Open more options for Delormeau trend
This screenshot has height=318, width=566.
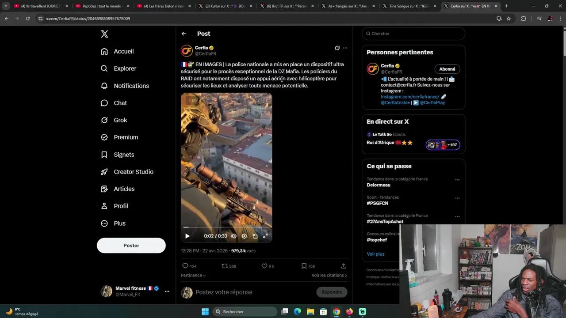(x=457, y=180)
